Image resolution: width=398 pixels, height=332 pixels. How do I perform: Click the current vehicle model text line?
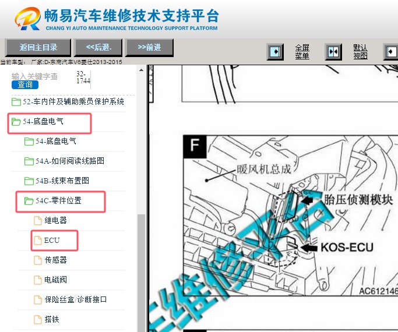pyautogui.click(x=61, y=62)
